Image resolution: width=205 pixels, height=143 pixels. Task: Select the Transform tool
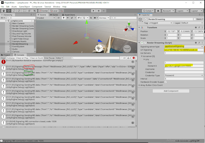tap(29, 11)
